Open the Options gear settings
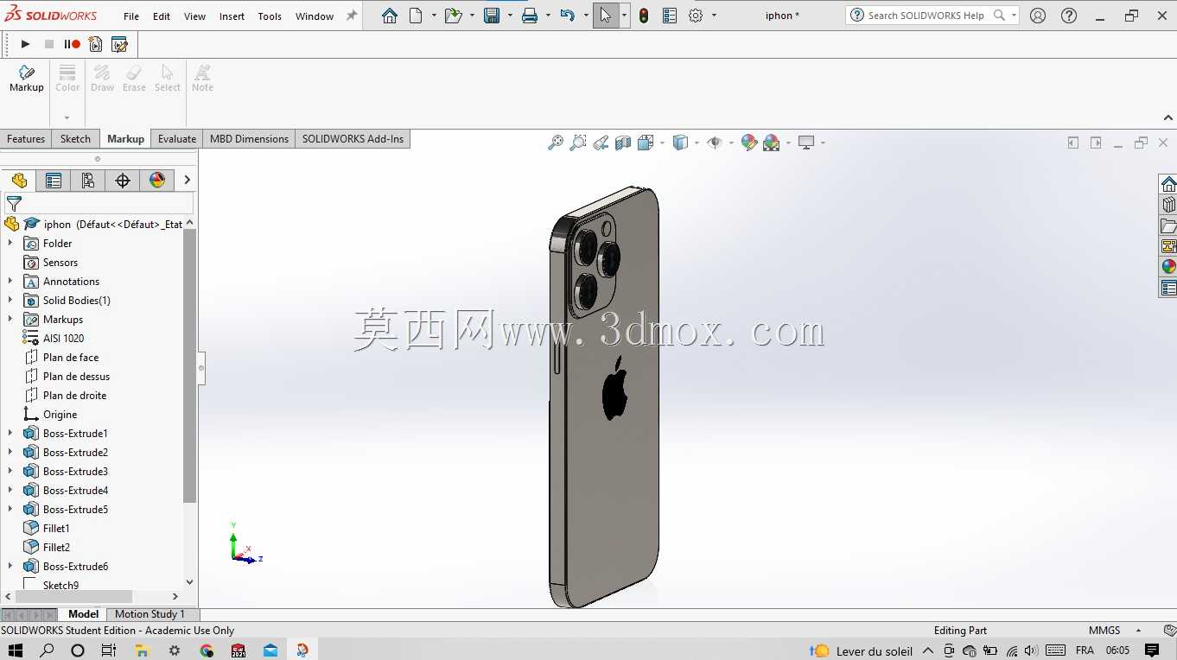 click(696, 16)
